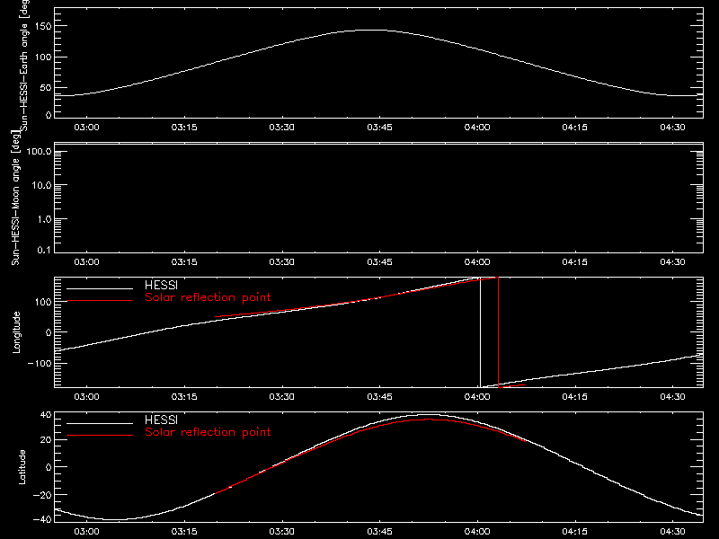Image resolution: width=719 pixels, height=539 pixels.
Task: Click the peak of the Sun-HESSI-Earth angle curve
Action: click(374, 31)
